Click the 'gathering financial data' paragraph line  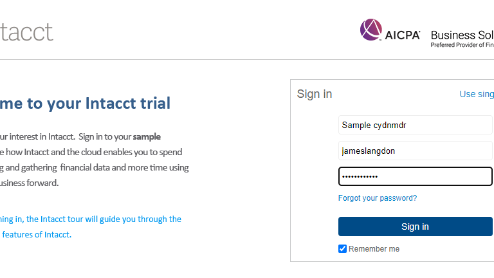[94, 168]
